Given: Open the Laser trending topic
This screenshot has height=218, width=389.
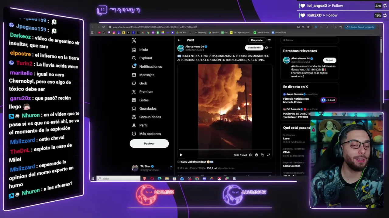Looking at the screenshot, I should 287,138.
